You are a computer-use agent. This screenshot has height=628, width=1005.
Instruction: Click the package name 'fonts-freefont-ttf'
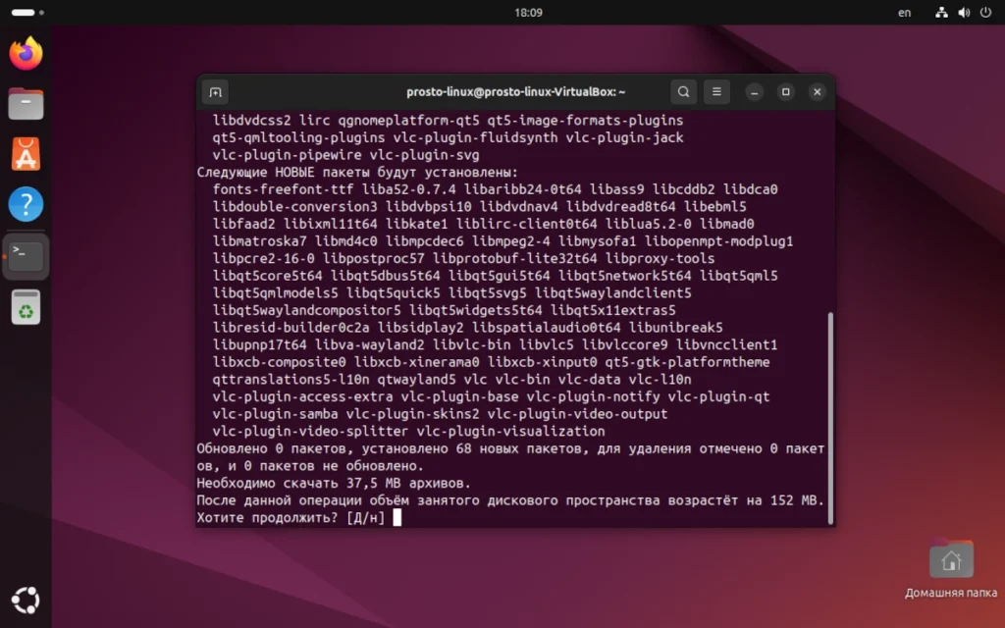tap(283, 189)
